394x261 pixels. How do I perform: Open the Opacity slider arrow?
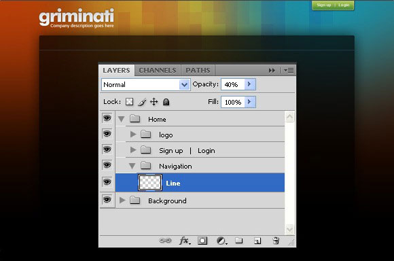[x=250, y=84]
